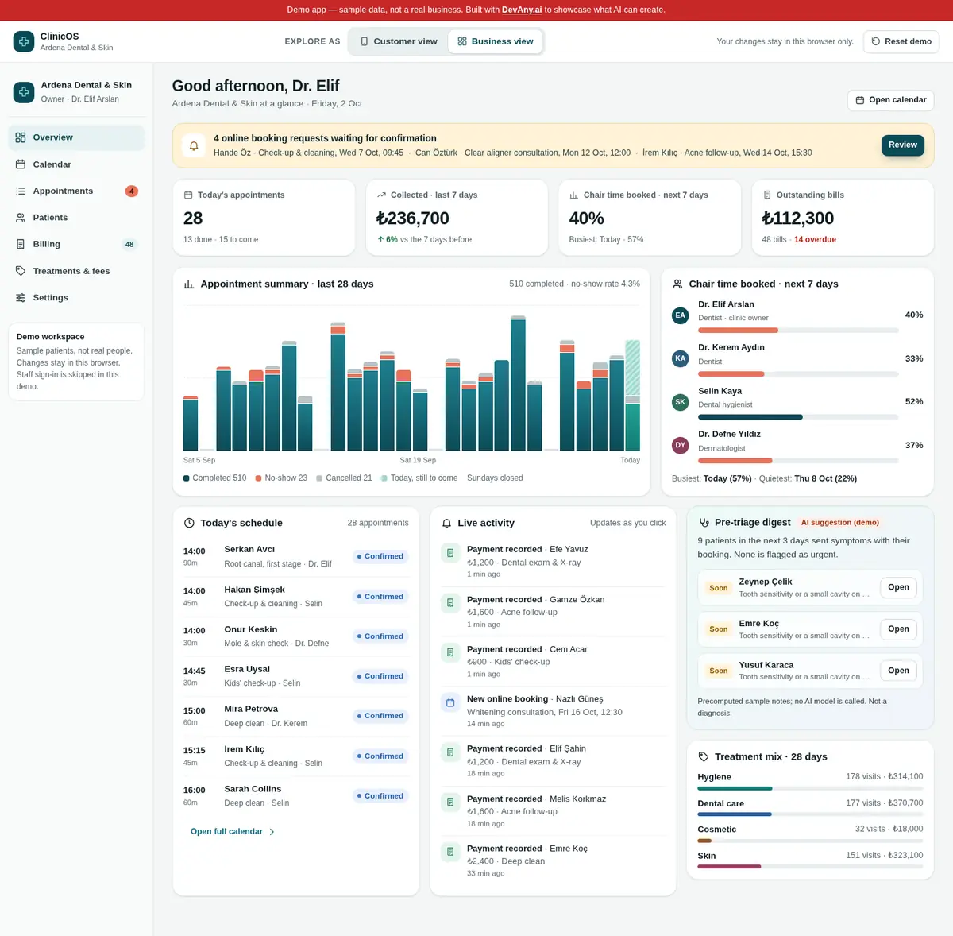Click chevron arrow next to Open full calendar
953x936 pixels.
(x=272, y=832)
